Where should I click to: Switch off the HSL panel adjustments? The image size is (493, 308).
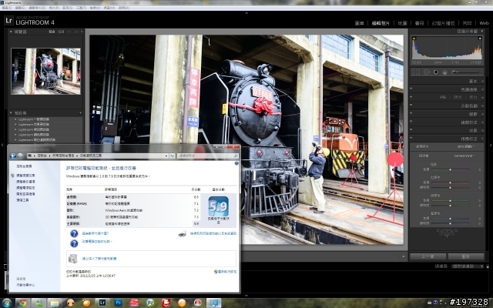coord(411,98)
